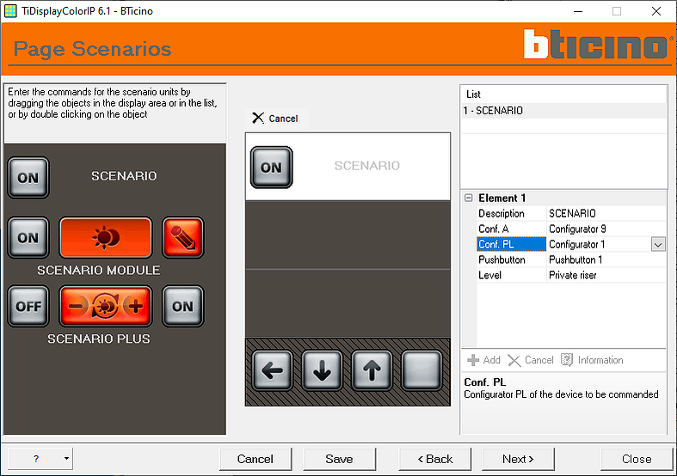
Task: Select the Level value Private riser
Action: click(606, 275)
